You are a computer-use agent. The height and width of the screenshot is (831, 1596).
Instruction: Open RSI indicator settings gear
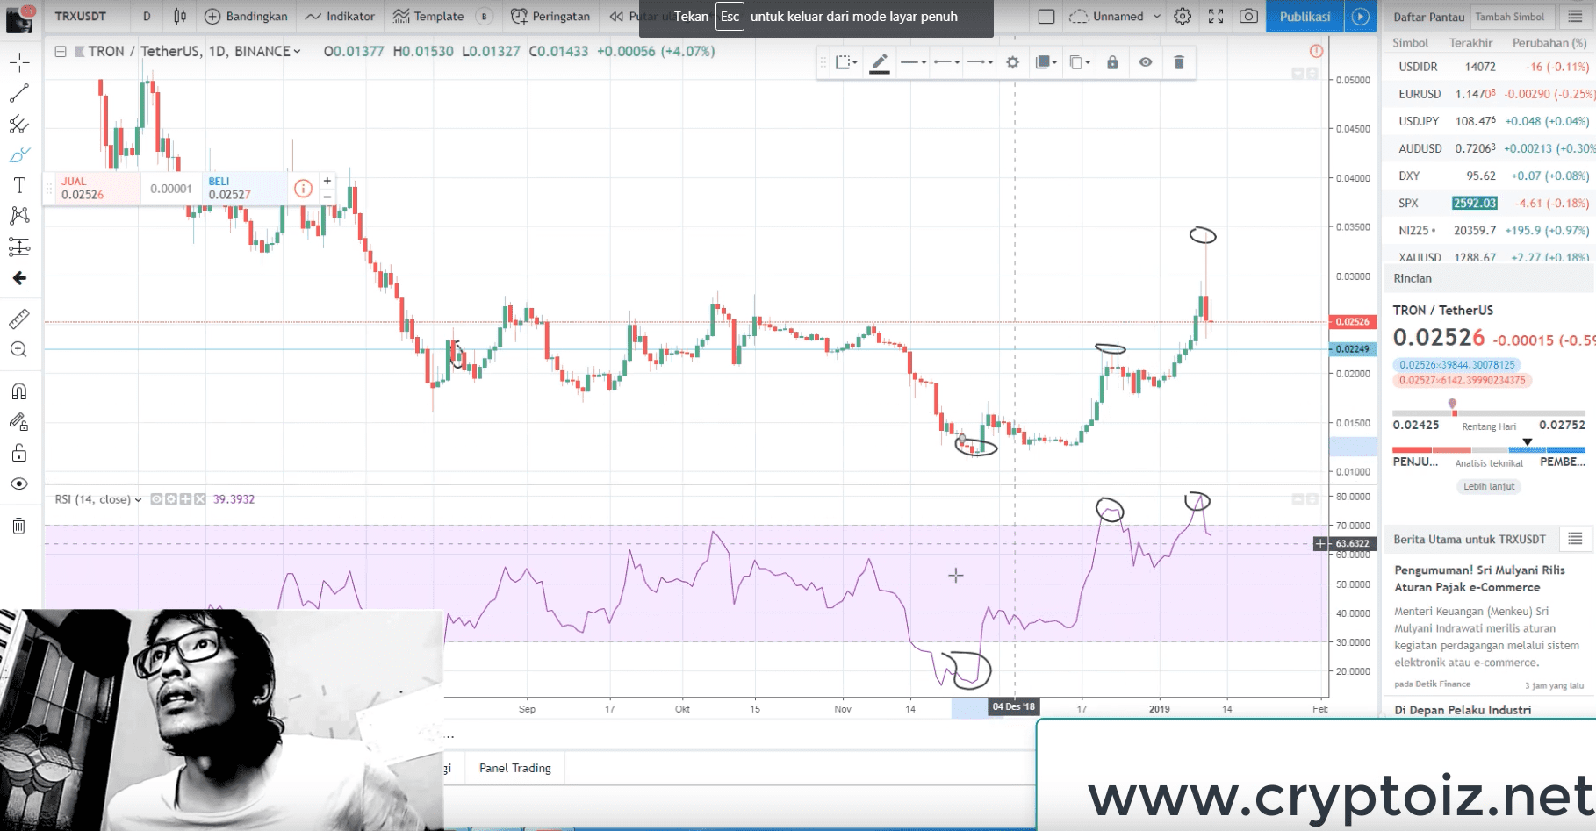[x=171, y=499]
